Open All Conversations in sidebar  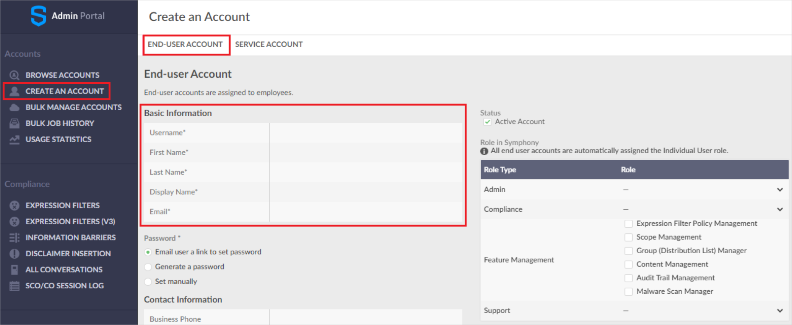[64, 270]
